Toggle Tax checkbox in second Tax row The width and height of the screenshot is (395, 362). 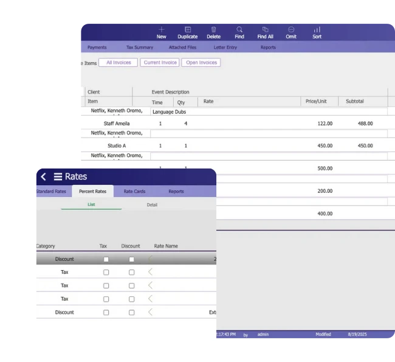(x=106, y=286)
